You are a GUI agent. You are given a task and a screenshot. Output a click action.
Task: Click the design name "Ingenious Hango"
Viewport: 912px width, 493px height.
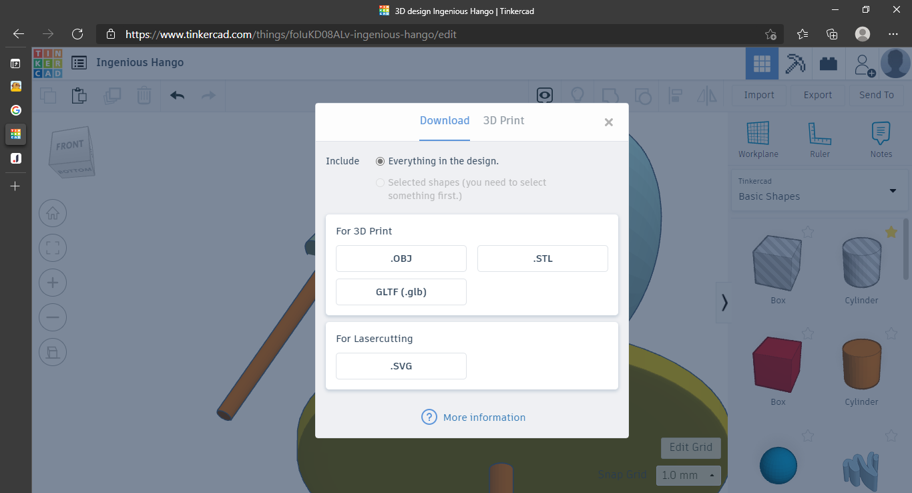[x=140, y=63]
